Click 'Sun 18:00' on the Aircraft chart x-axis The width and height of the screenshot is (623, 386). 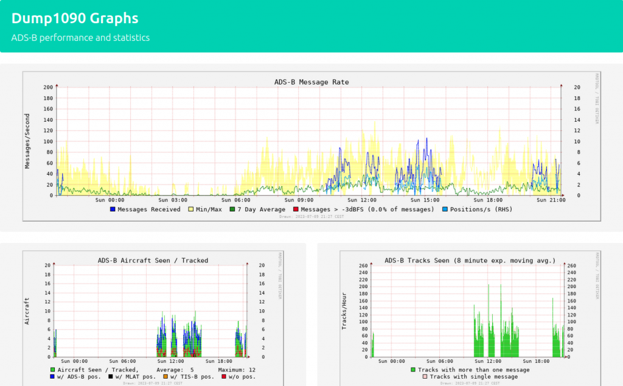coord(218,362)
